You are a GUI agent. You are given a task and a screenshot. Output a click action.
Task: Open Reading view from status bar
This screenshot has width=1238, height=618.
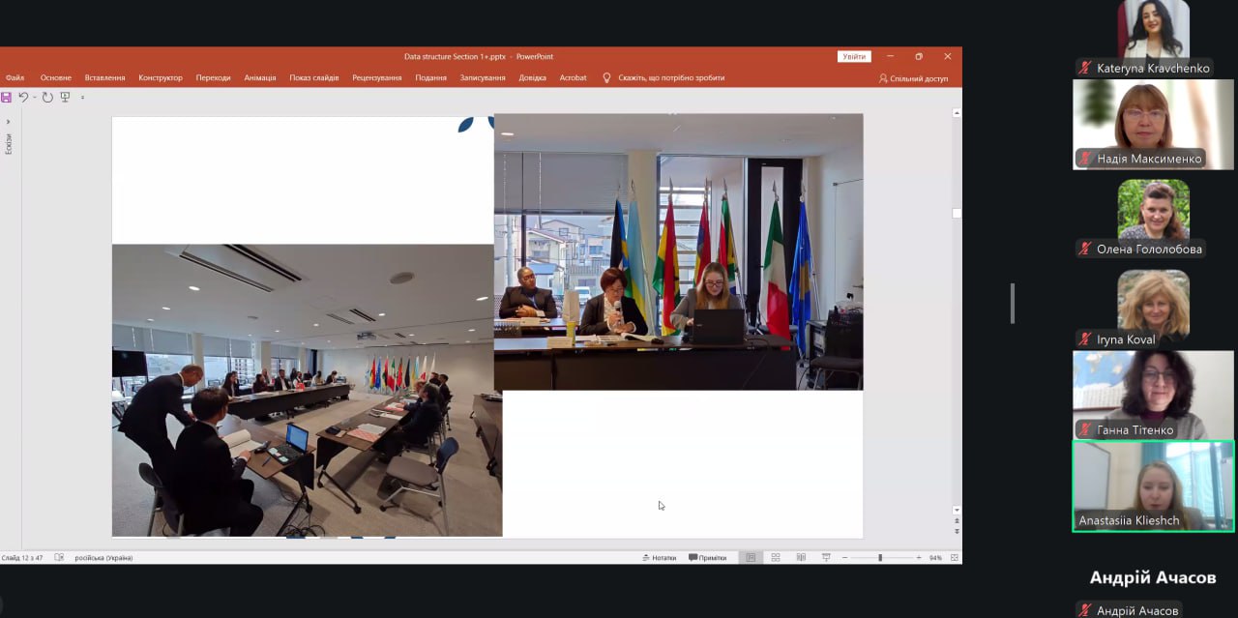coord(800,558)
